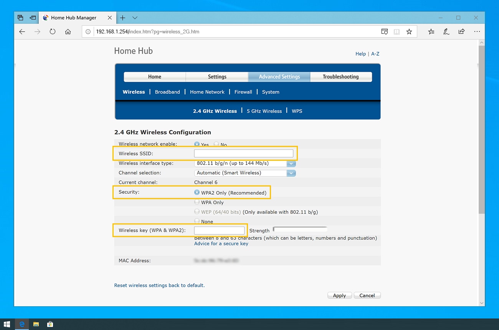Open Advice for a secure key link
Image resolution: width=499 pixels, height=330 pixels.
pos(221,244)
